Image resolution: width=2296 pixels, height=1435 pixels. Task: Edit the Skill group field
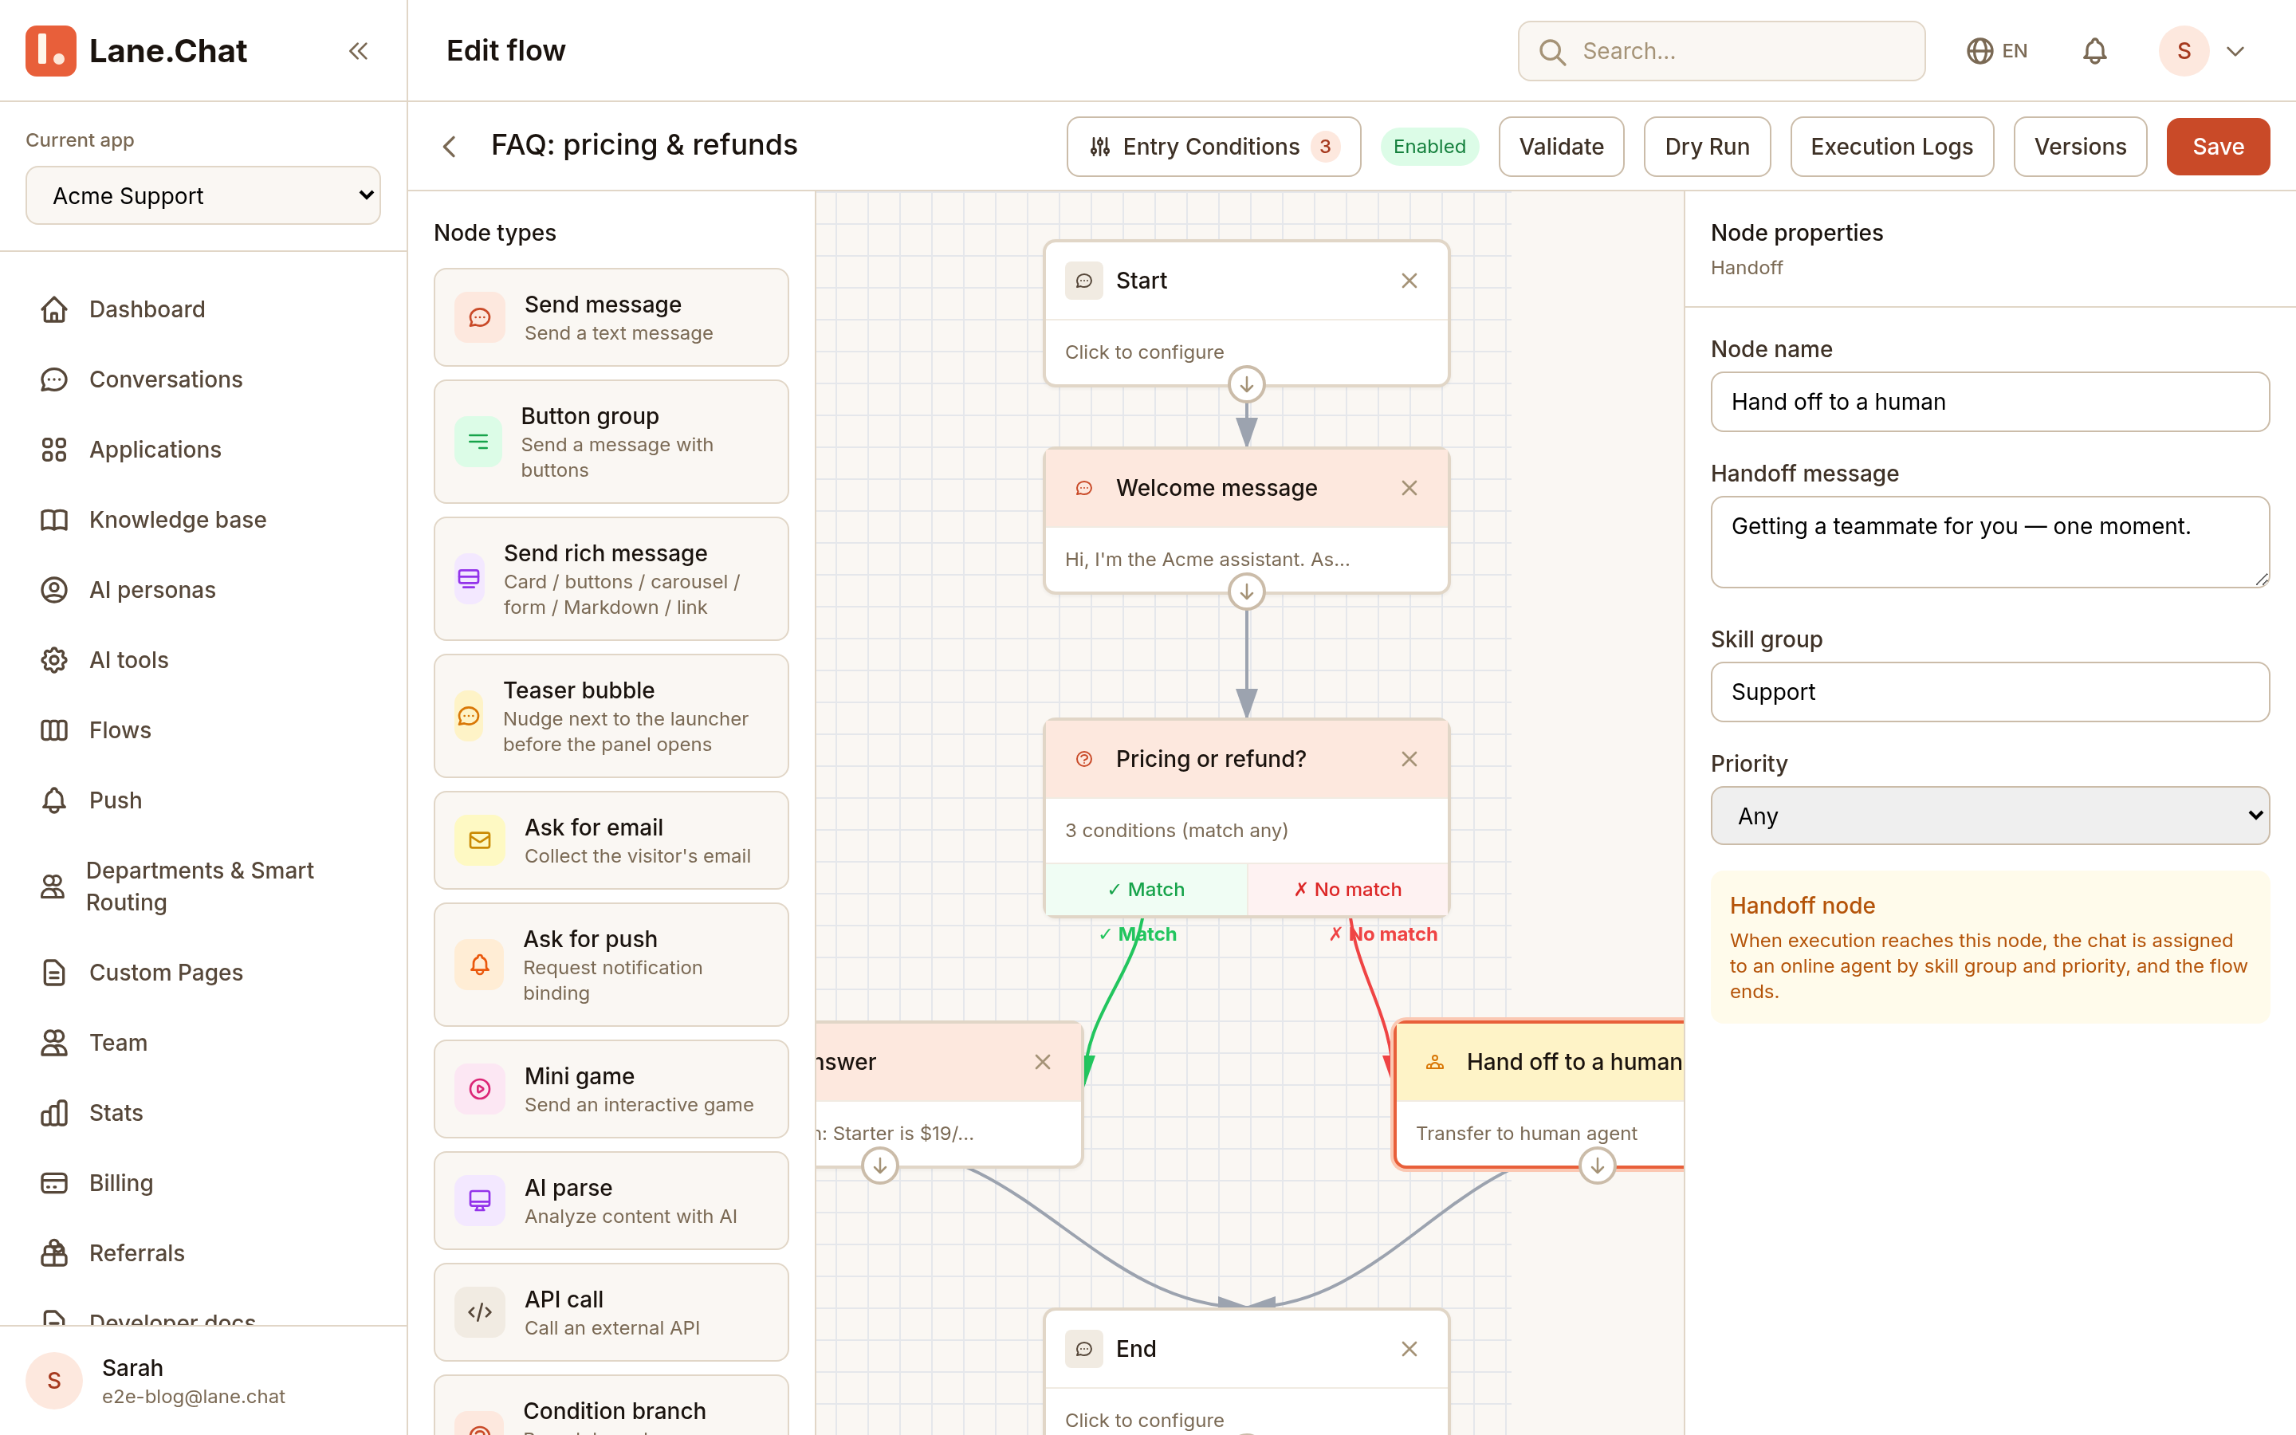1990,692
